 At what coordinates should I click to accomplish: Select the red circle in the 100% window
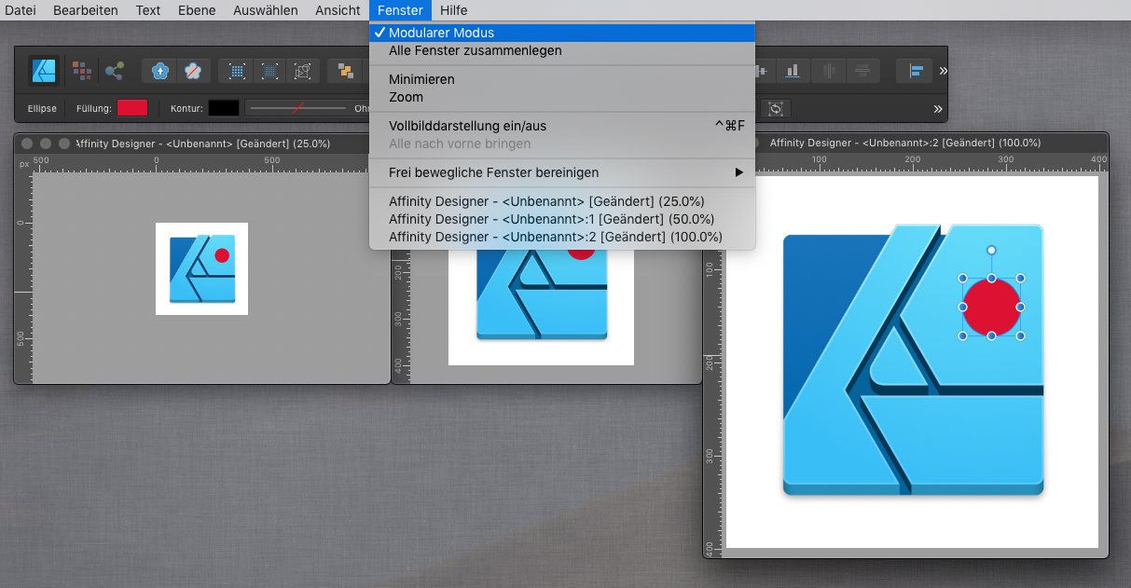click(991, 307)
